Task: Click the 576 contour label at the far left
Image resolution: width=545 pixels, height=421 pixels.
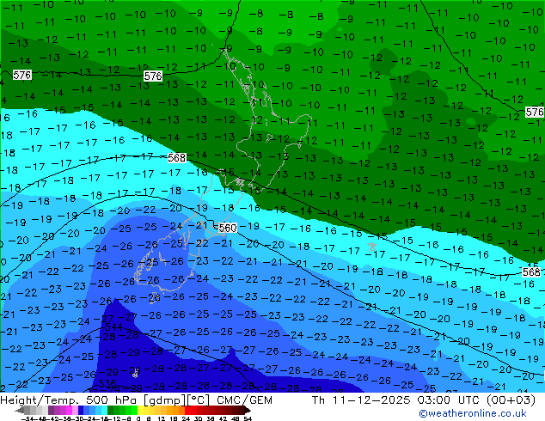Action: tap(21, 75)
